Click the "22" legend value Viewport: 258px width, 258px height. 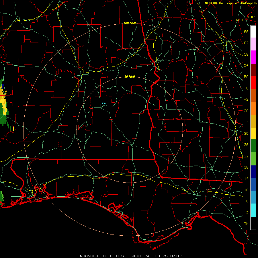246,156
